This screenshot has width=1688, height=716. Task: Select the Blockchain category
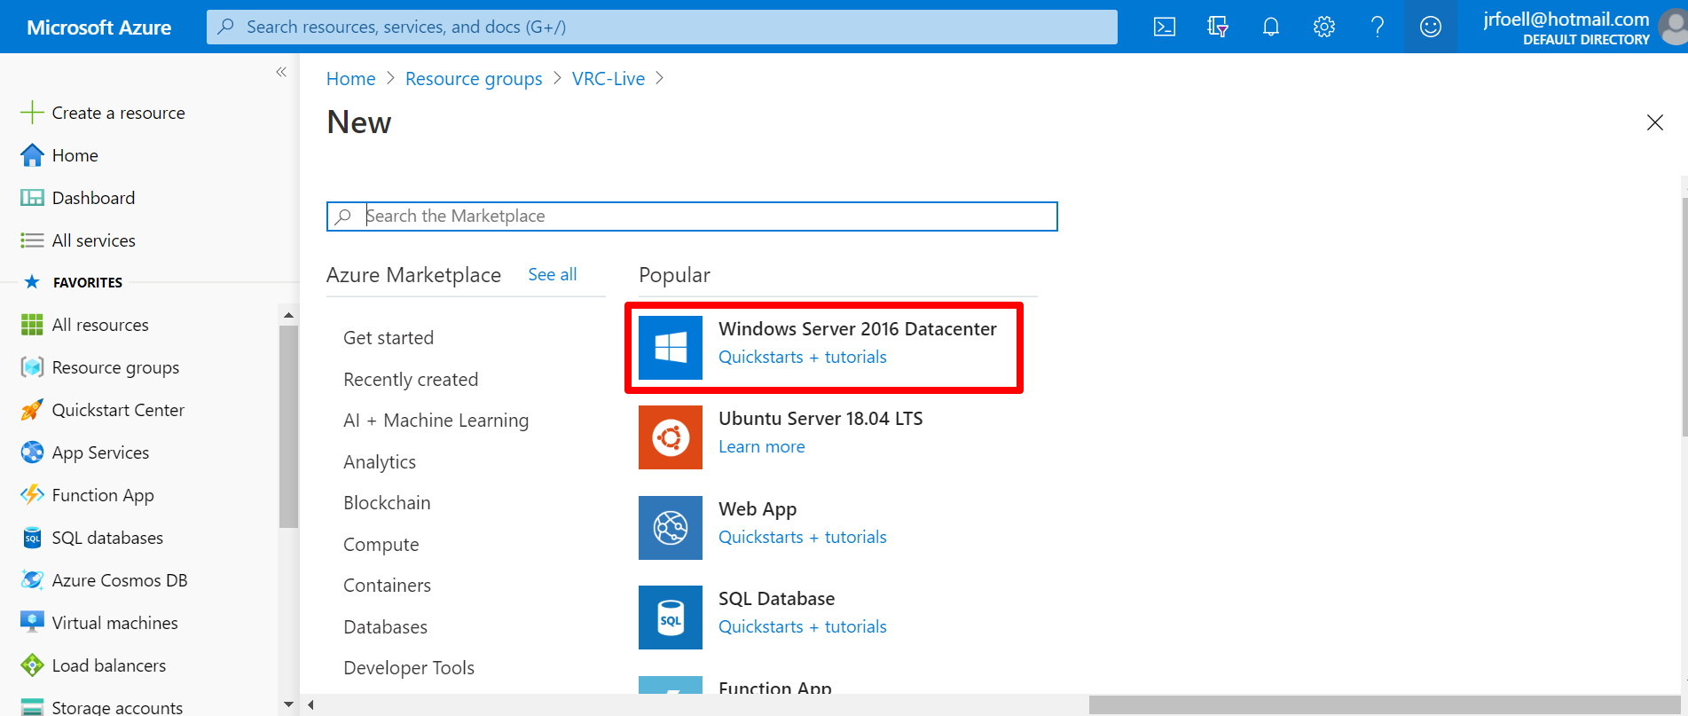tap(387, 503)
